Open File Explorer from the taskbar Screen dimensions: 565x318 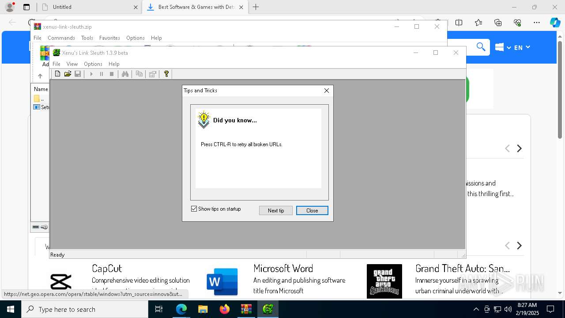click(203, 309)
